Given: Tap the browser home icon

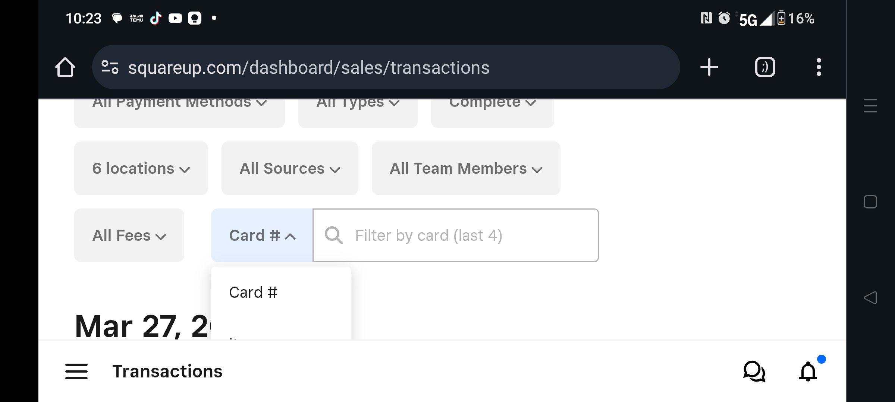Looking at the screenshot, I should pyautogui.click(x=66, y=67).
